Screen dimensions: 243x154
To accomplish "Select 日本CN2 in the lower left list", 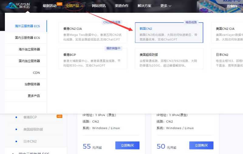I will (30, 142).
